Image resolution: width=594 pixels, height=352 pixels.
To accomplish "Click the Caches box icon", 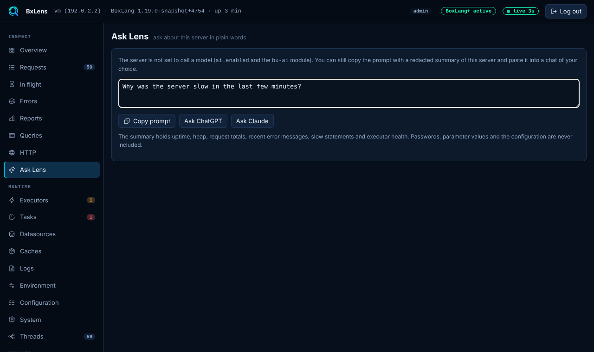I will pyautogui.click(x=12, y=251).
